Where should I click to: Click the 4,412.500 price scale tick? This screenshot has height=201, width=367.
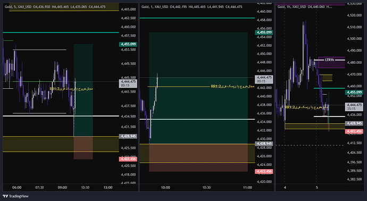[354, 143]
